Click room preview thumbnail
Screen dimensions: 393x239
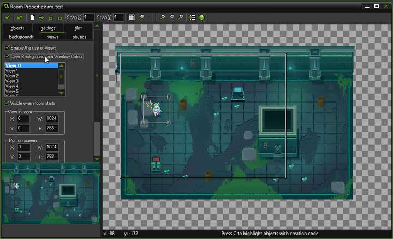tap(51, 193)
